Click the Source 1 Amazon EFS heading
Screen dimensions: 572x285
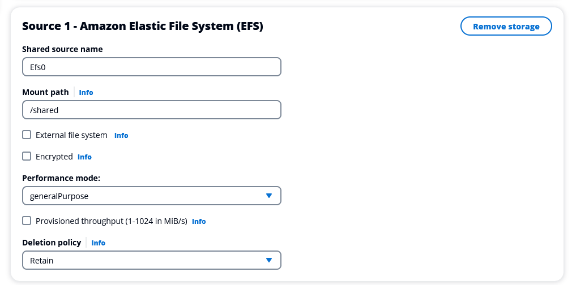(142, 26)
